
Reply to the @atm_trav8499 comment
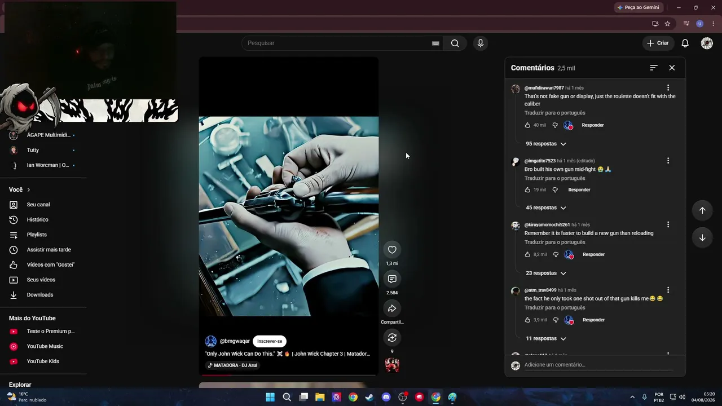tap(593, 320)
